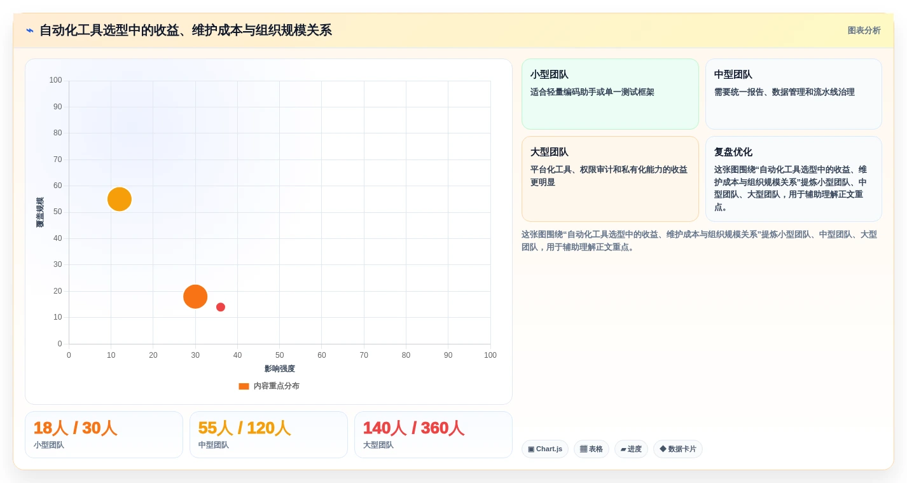The height and width of the screenshot is (483, 907).
Task: Click the 中型团队 label under 55人 / 120人
Action: [214, 445]
